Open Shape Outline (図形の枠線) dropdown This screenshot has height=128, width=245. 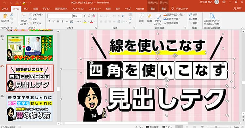172,19
